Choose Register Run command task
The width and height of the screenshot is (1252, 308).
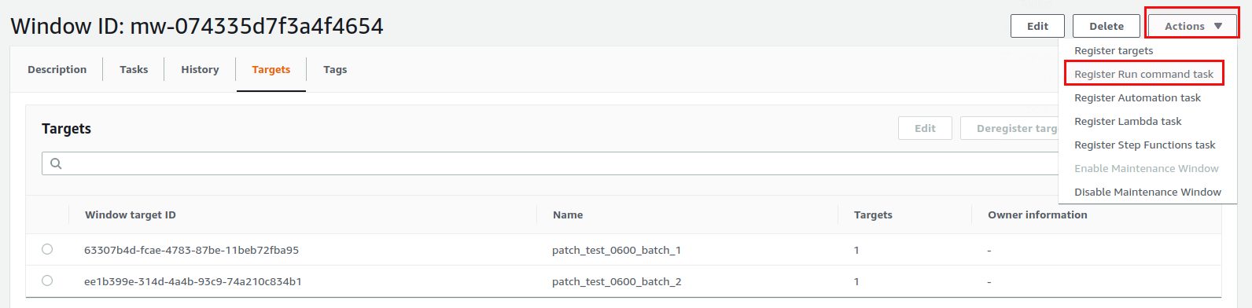[1143, 74]
